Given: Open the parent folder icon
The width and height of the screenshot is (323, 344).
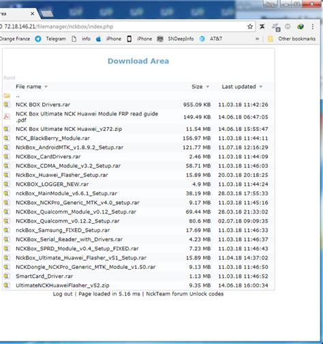Looking at the screenshot, I should pos(7,96).
